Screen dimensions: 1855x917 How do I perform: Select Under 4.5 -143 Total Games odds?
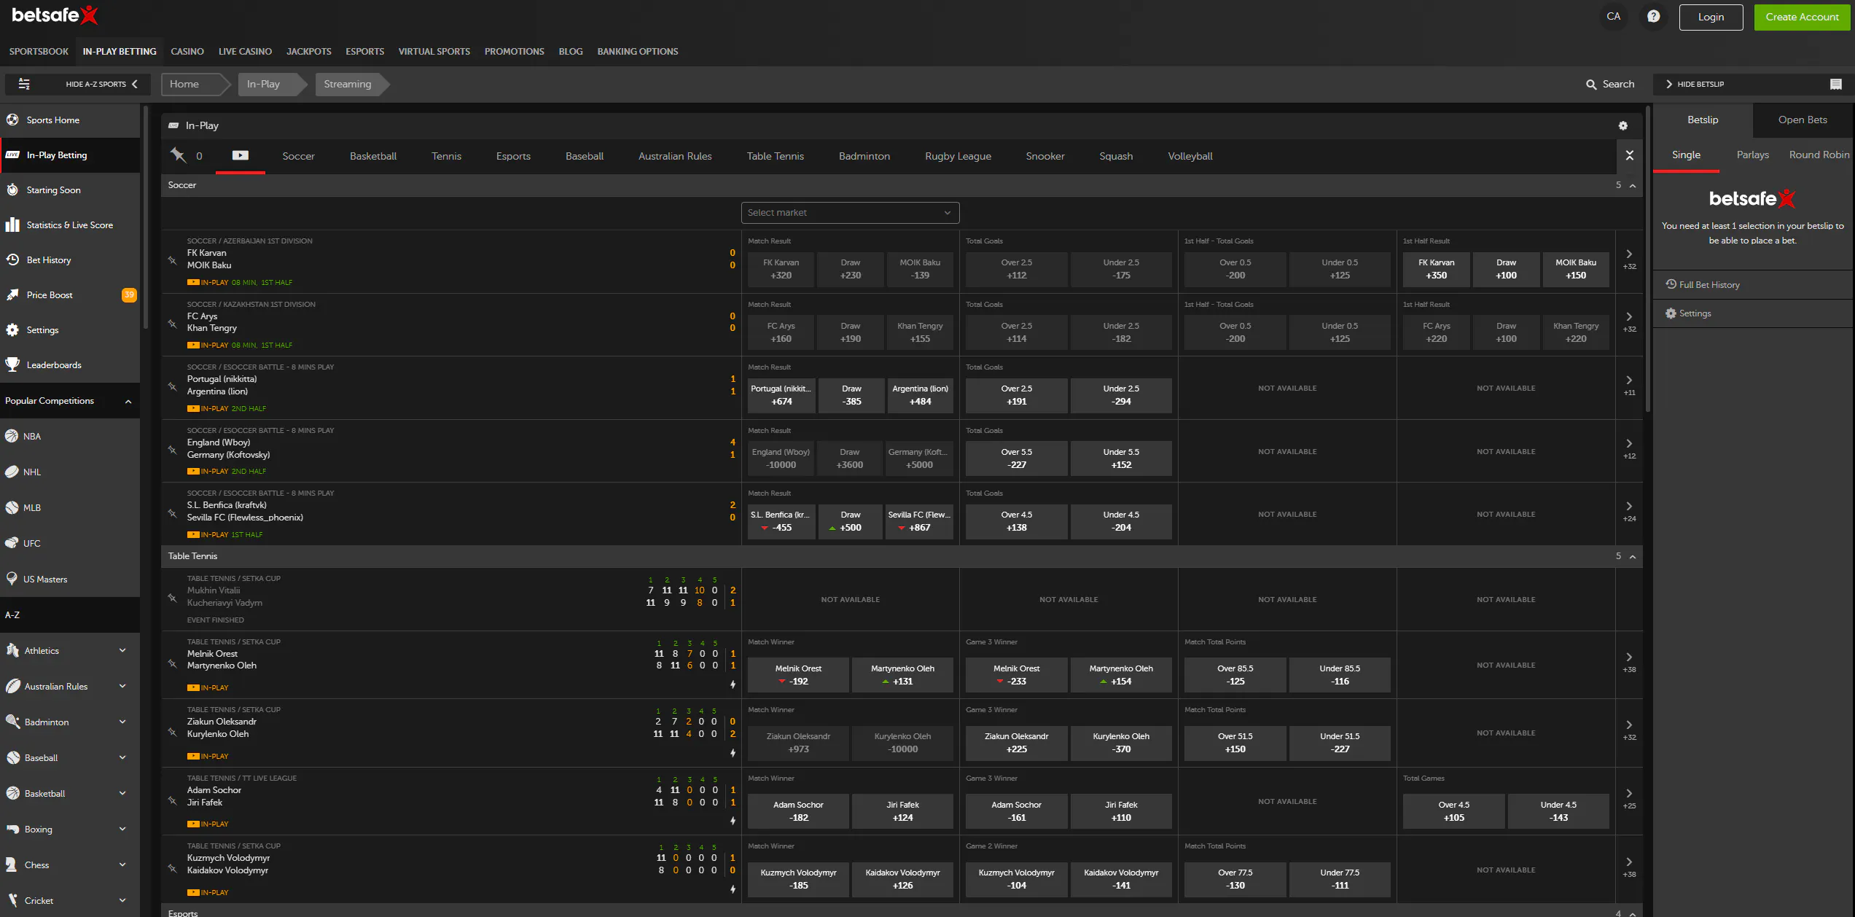(x=1558, y=811)
